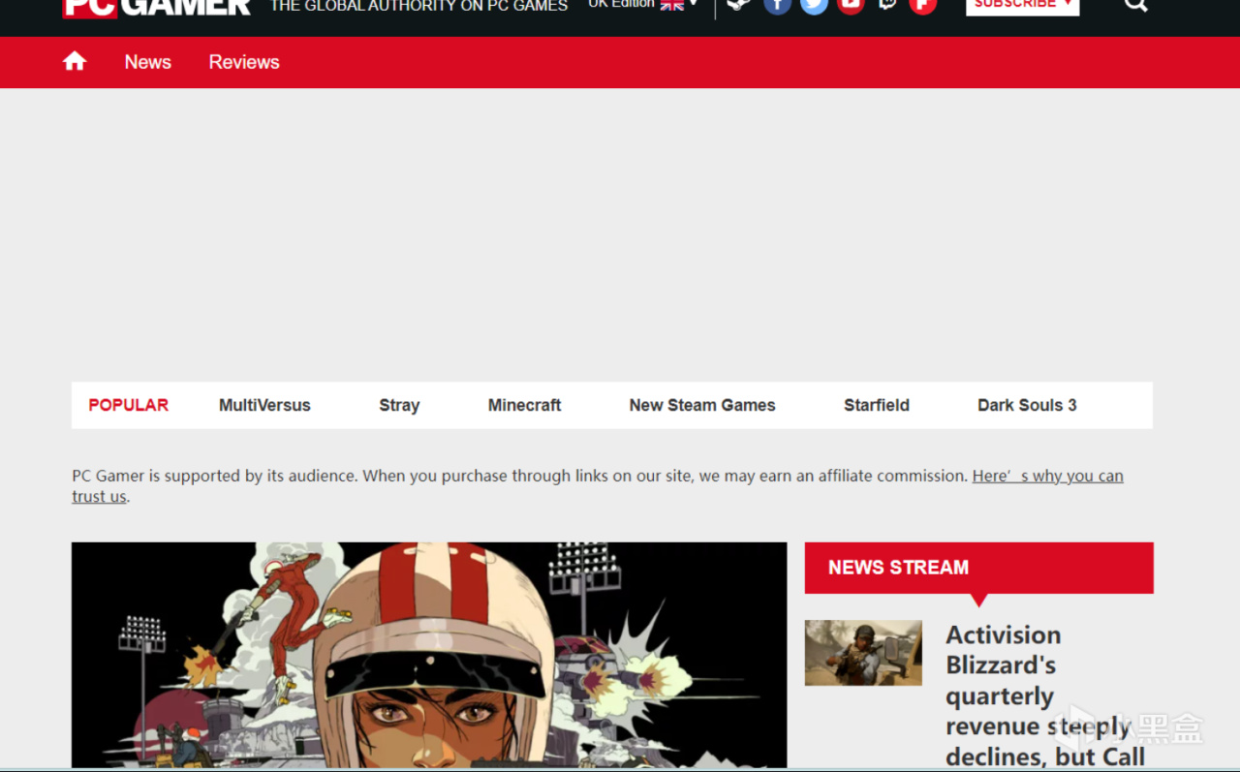Screen dimensions: 1240x772
Task: Open the featured helmet artwork story
Action: [429, 655]
